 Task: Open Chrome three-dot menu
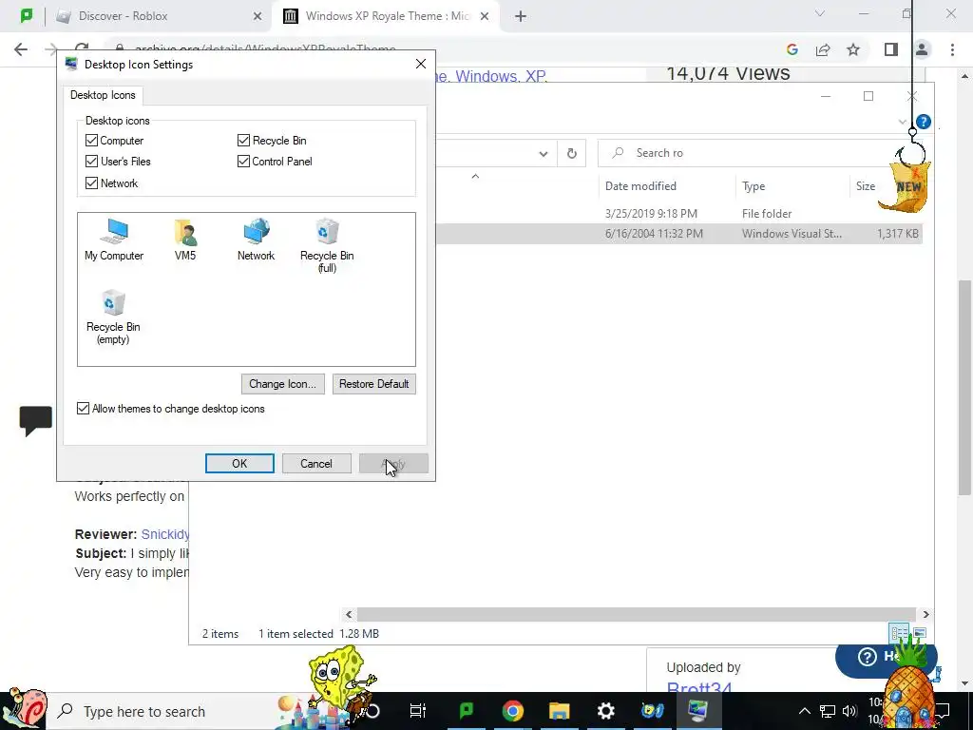[952, 49]
